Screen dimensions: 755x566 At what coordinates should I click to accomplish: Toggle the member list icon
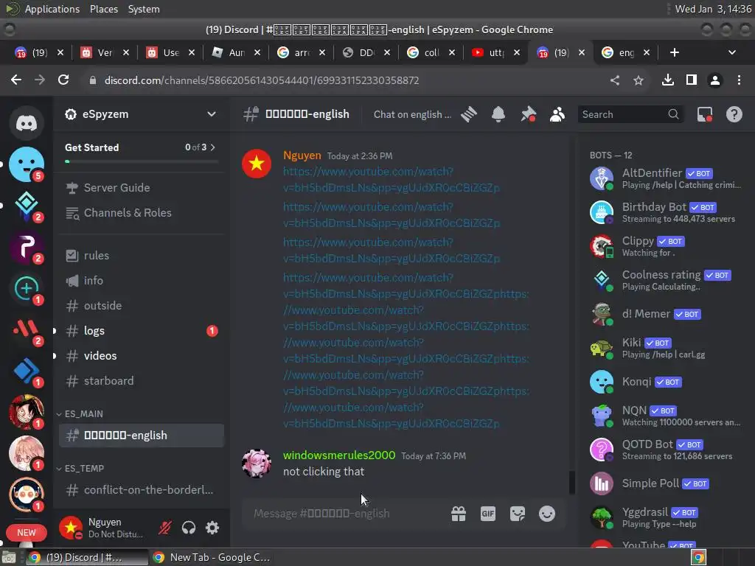(x=557, y=114)
